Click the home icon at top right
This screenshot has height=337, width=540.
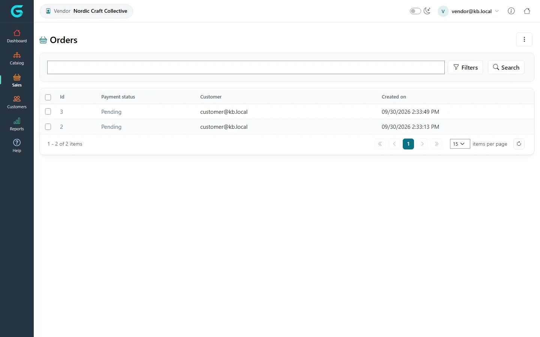point(527,11)
